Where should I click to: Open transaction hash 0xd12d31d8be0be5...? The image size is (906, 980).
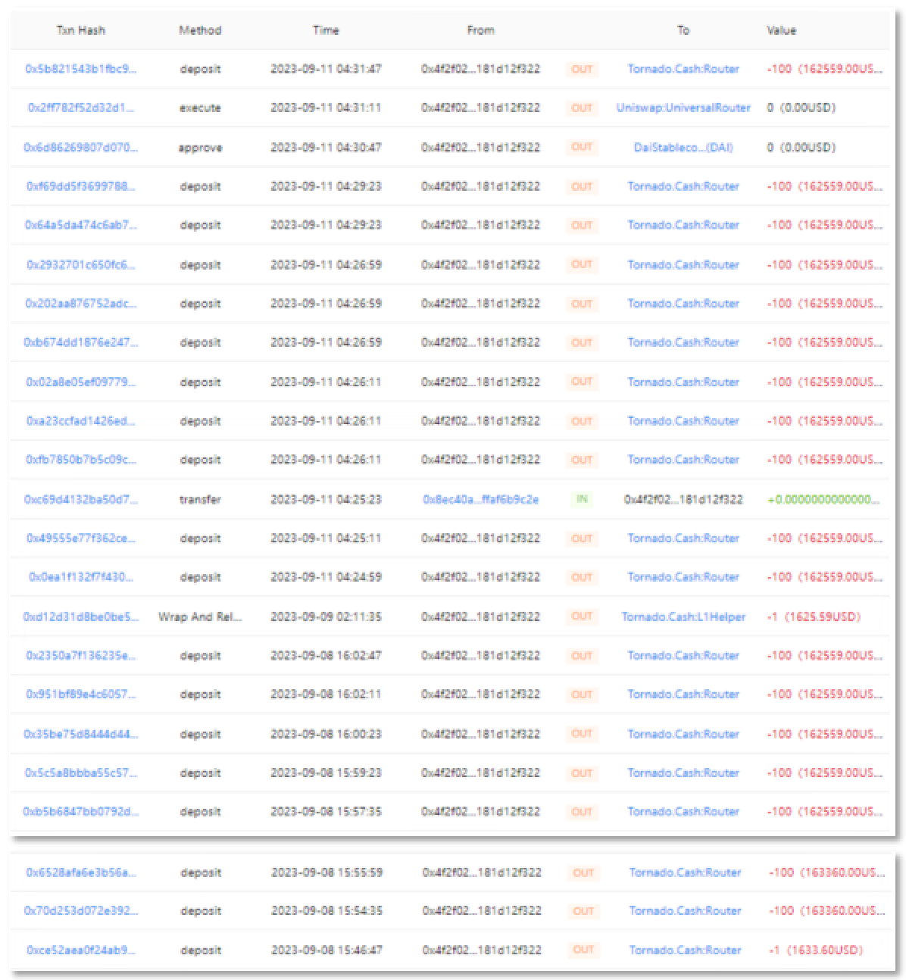coord(81,616)
